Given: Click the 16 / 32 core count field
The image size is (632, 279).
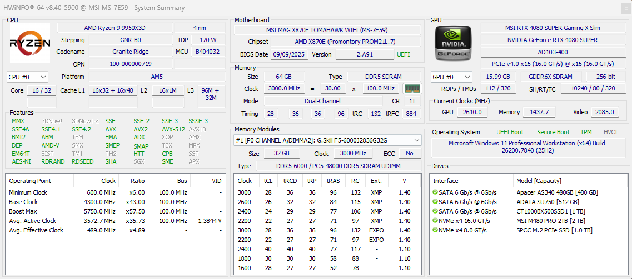Looking at the screenshot, I should [42, 90].
